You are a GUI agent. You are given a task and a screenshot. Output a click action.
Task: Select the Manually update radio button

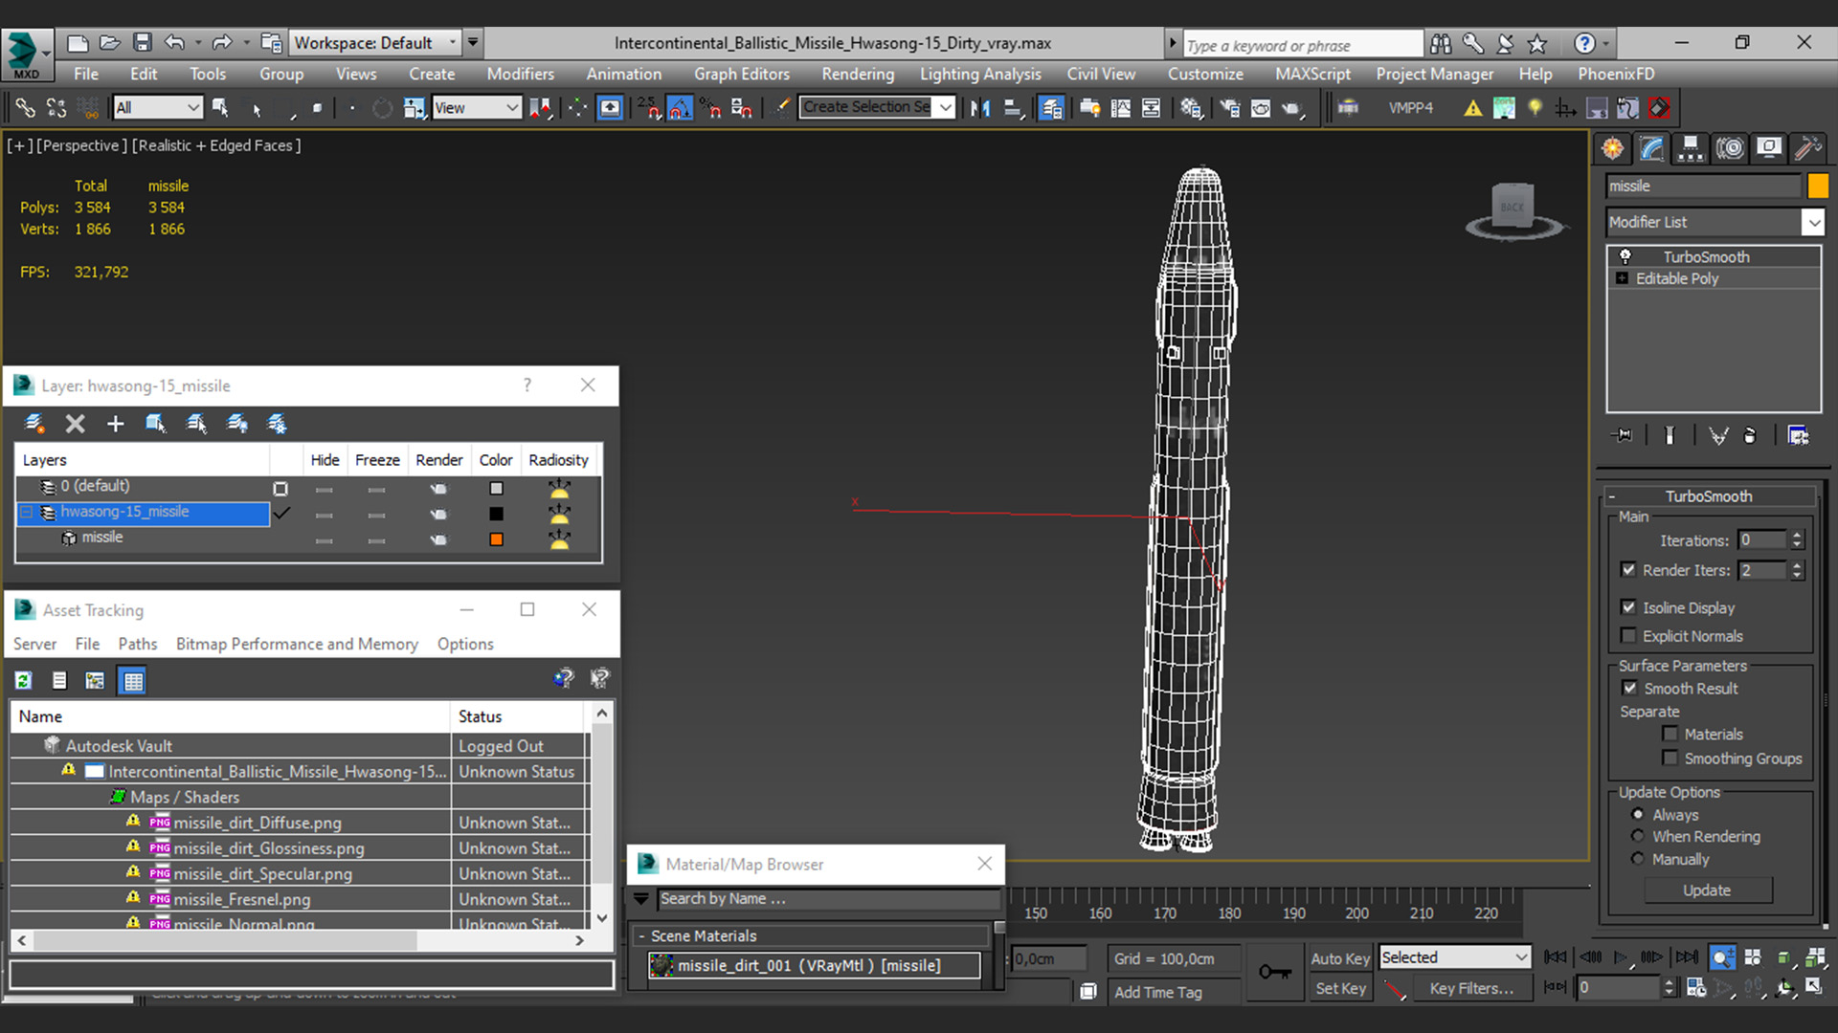pyautogui.click(x=1638, y=859)
